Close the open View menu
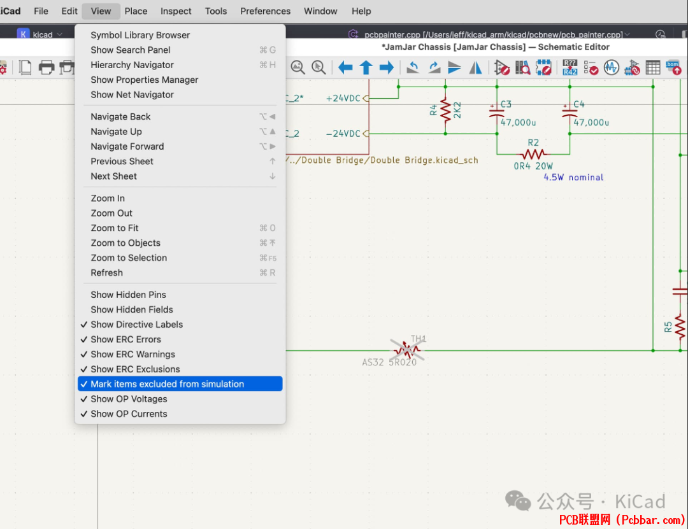The image size is (688, 529). click(101, 11)
